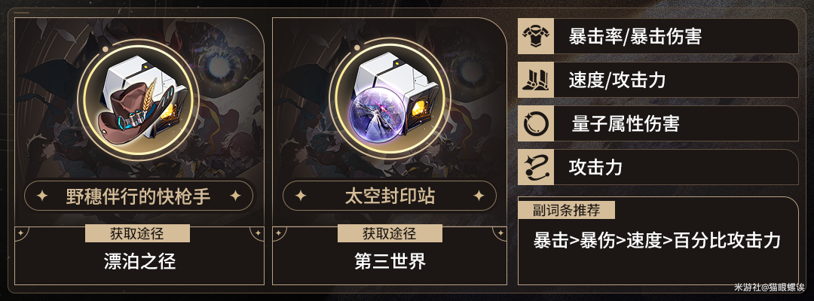Click the 速度/攻击力 stat row
Viewport: 814px width, 301px height.
(658, 80)
